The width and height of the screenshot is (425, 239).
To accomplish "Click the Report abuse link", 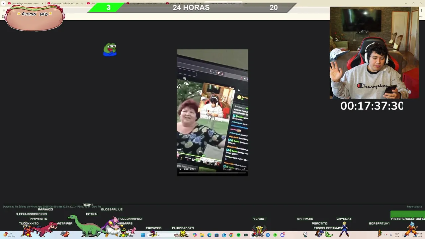I will click(x=414, y=207).
